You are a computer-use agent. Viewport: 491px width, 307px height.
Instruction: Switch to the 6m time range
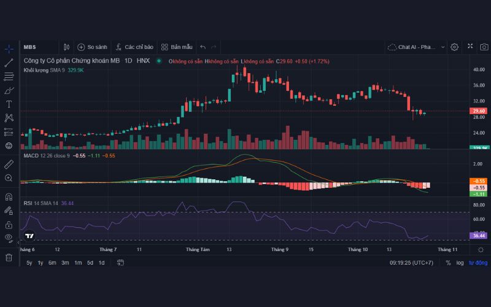tap(52, 263)
